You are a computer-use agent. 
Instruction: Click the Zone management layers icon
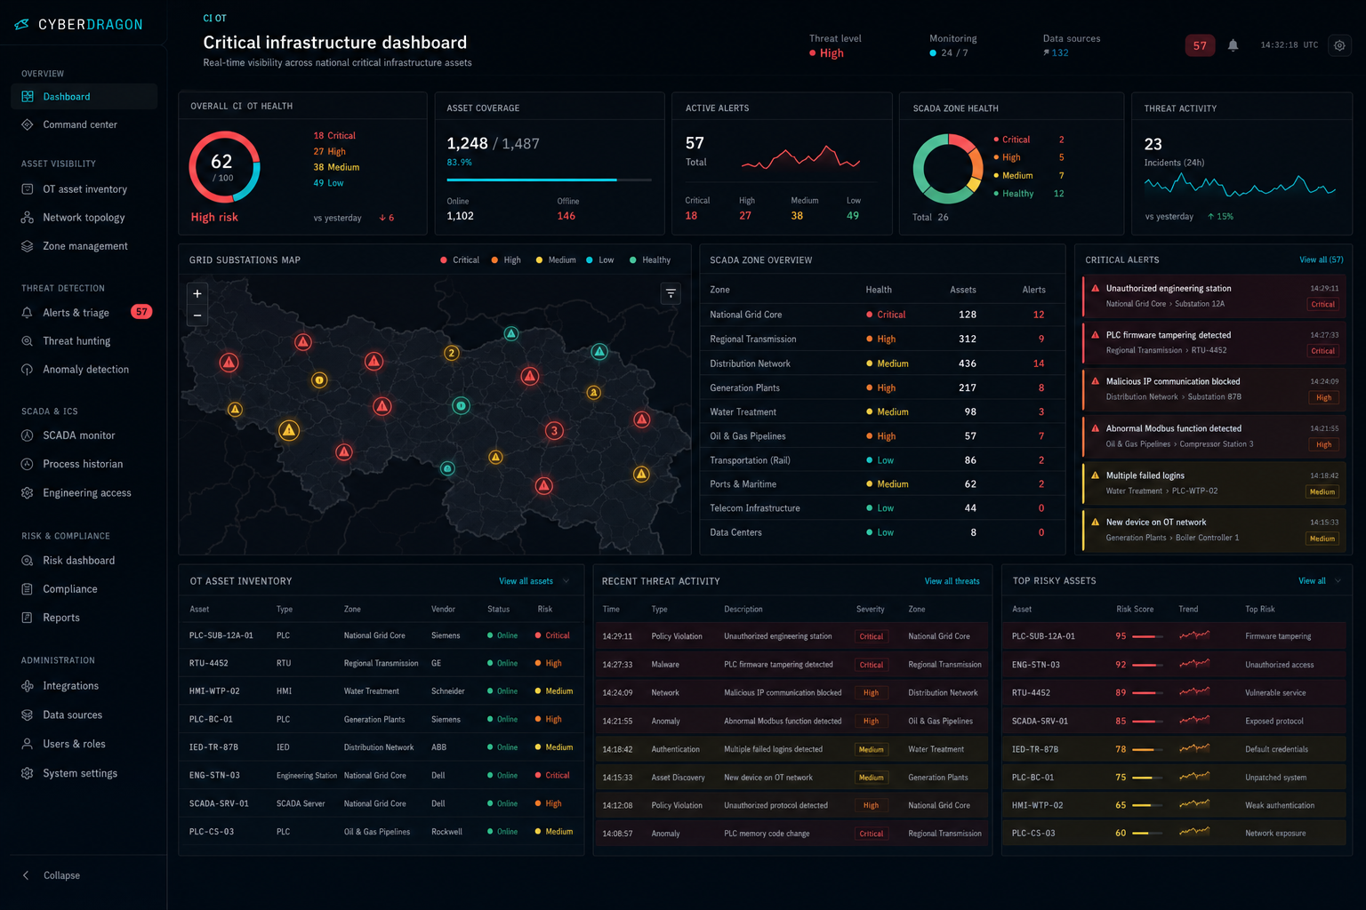[x=28, y=246]
